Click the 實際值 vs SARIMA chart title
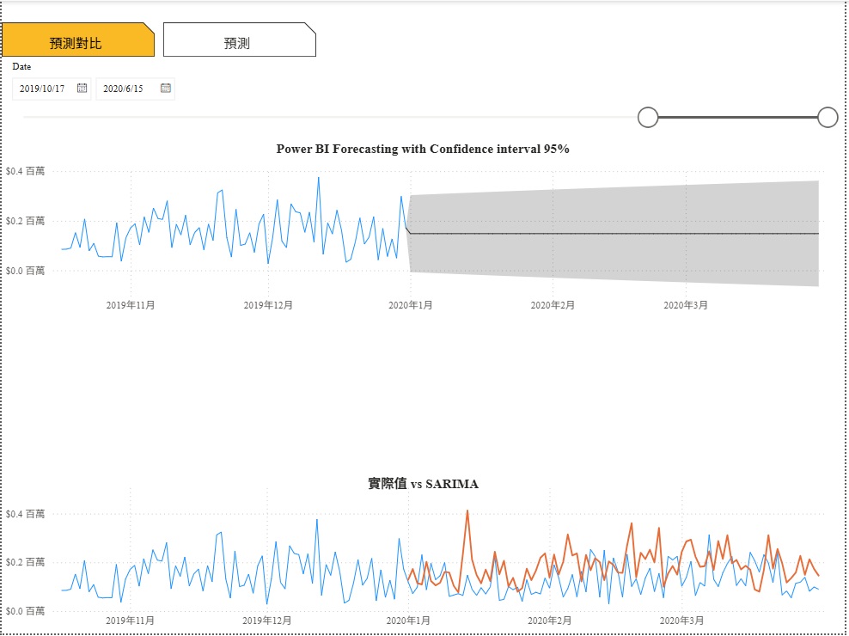 coord(423,484)
